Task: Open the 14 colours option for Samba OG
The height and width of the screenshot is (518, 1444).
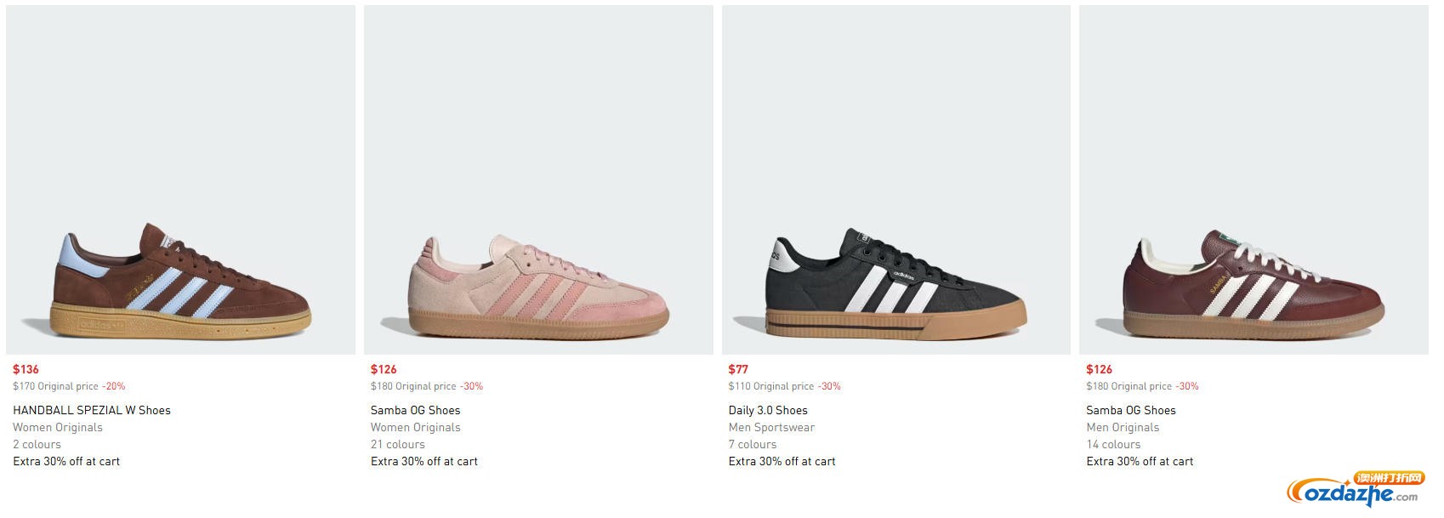Action: click(1113, 444)
